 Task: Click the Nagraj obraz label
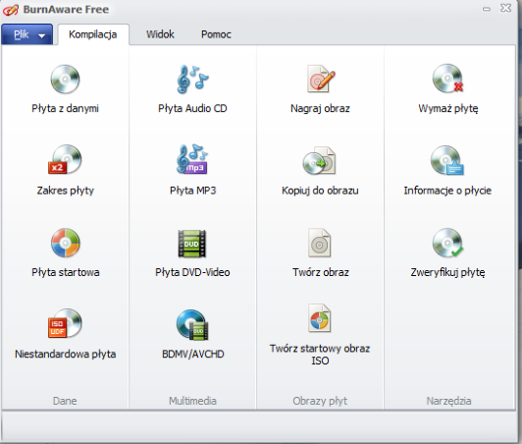320,108
